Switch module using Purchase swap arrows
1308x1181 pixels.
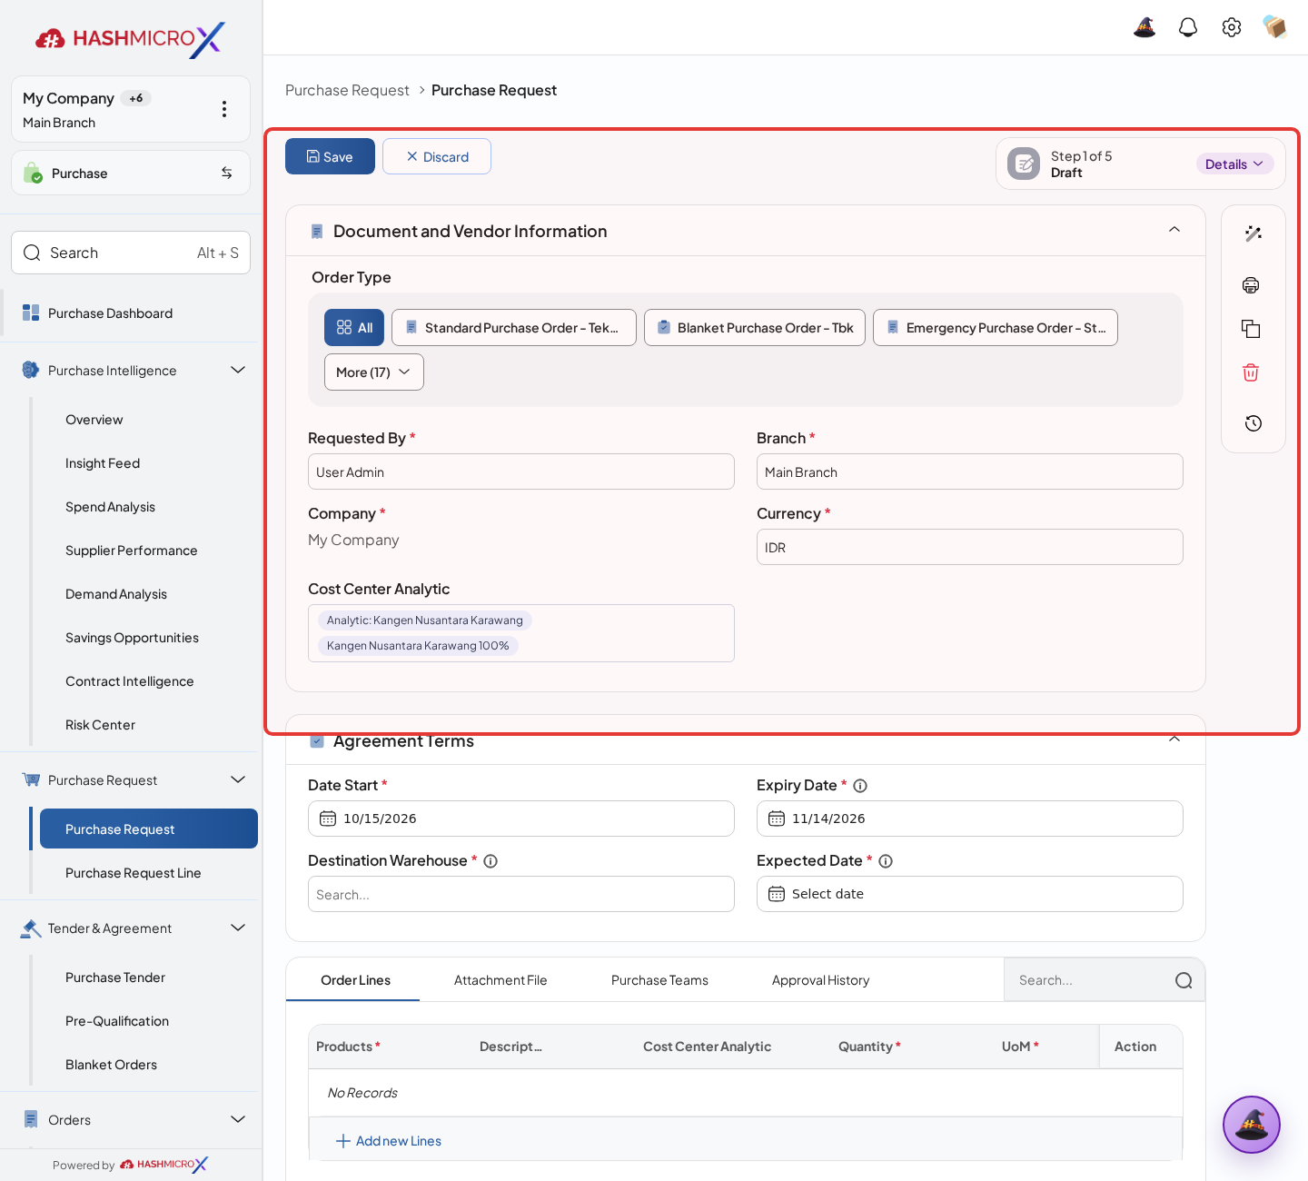point(227,173)
